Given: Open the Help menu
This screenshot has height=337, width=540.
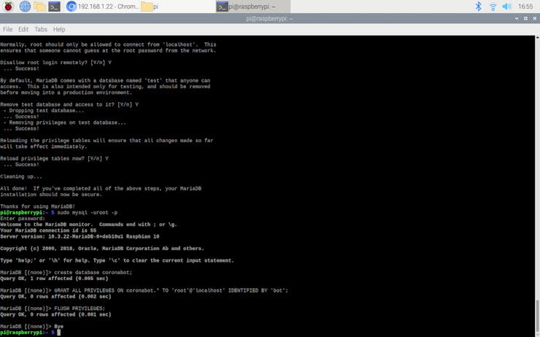Looking at the screenshot, I should coord(59,29).
